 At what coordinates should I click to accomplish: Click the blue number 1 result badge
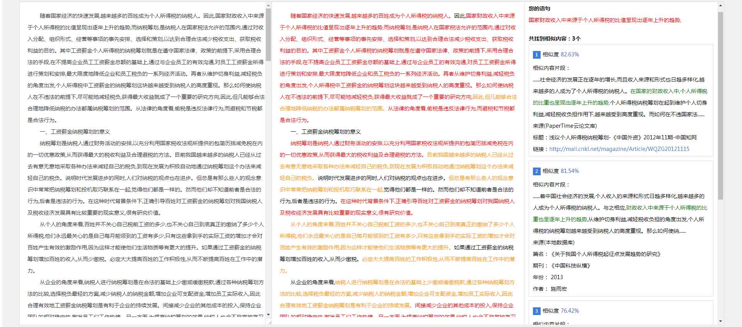[x=536, y=55]
